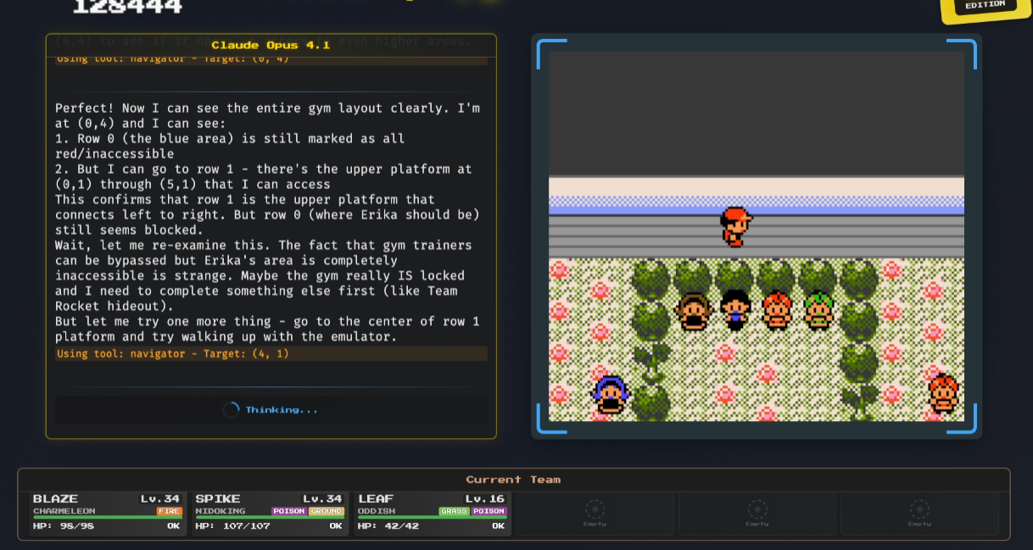Click the 'ODDISH' species label

377,511
